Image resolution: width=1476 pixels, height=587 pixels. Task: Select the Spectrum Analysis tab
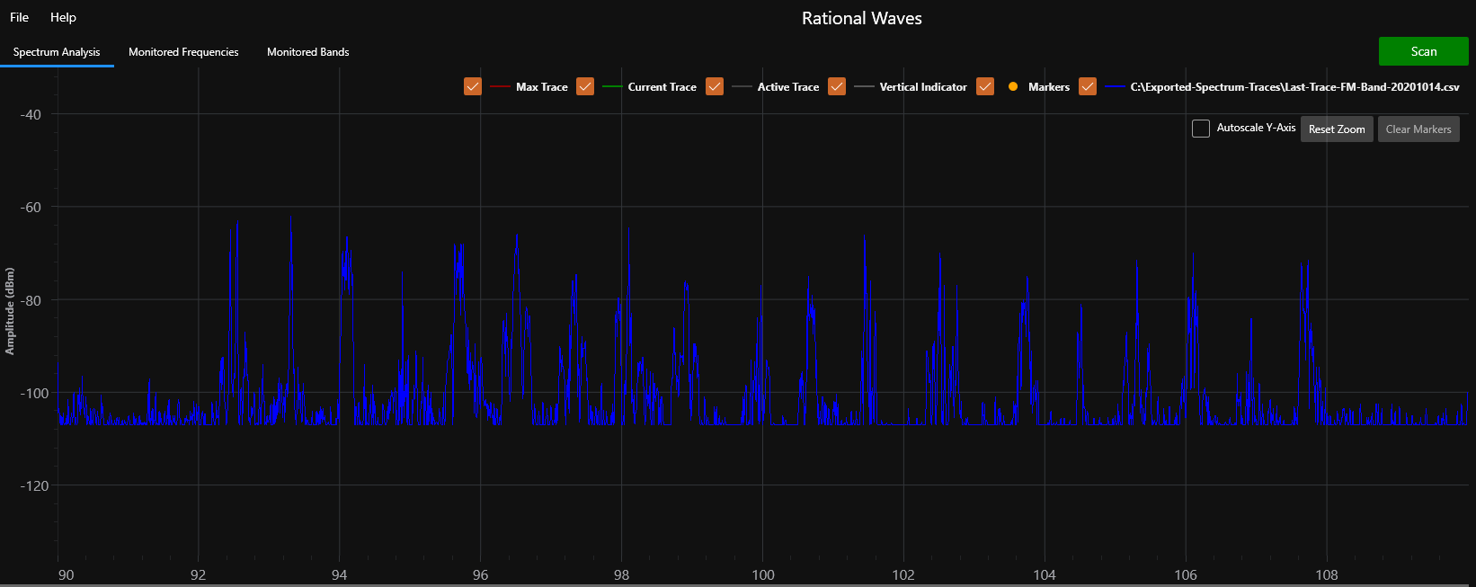(57, 52)
